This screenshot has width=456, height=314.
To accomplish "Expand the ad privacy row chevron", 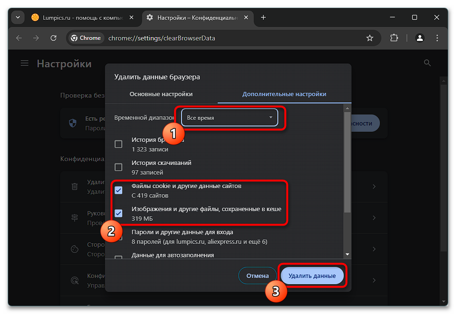I will [374, 280].
